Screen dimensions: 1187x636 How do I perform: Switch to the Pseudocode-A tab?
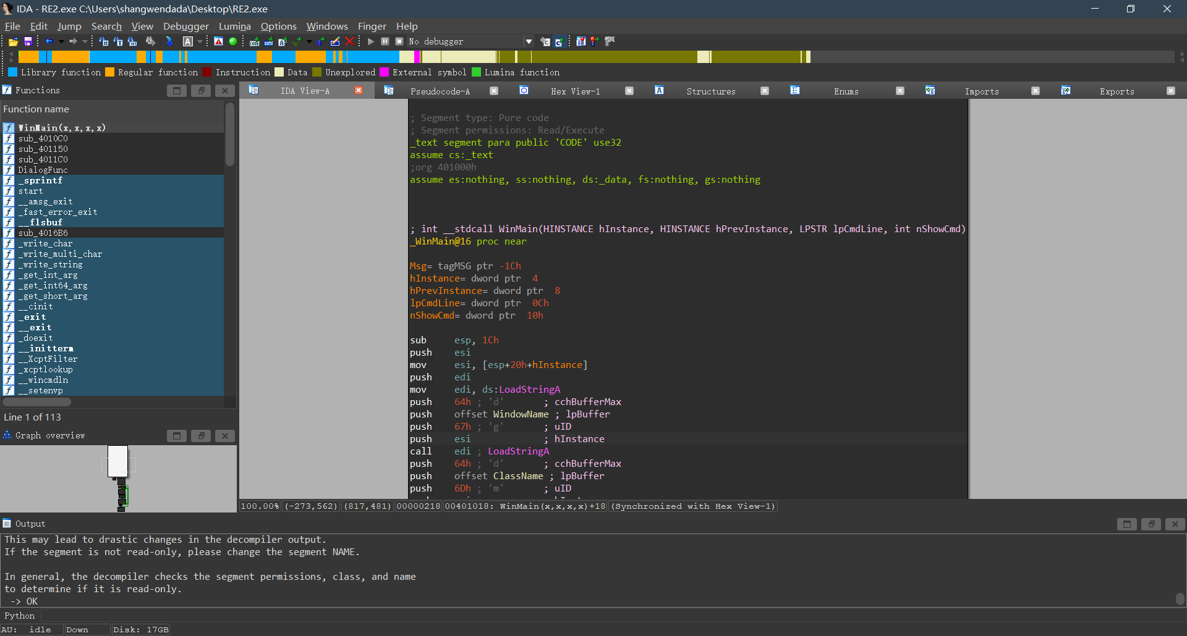(x=440, y=91)
